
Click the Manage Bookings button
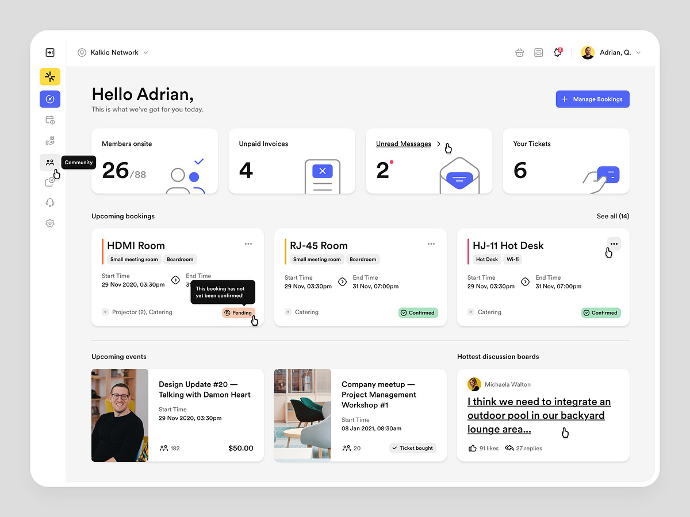pos(592,99)
